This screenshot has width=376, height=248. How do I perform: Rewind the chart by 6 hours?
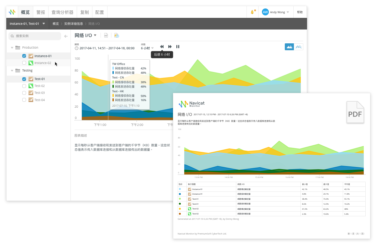[x=162, y=47]
